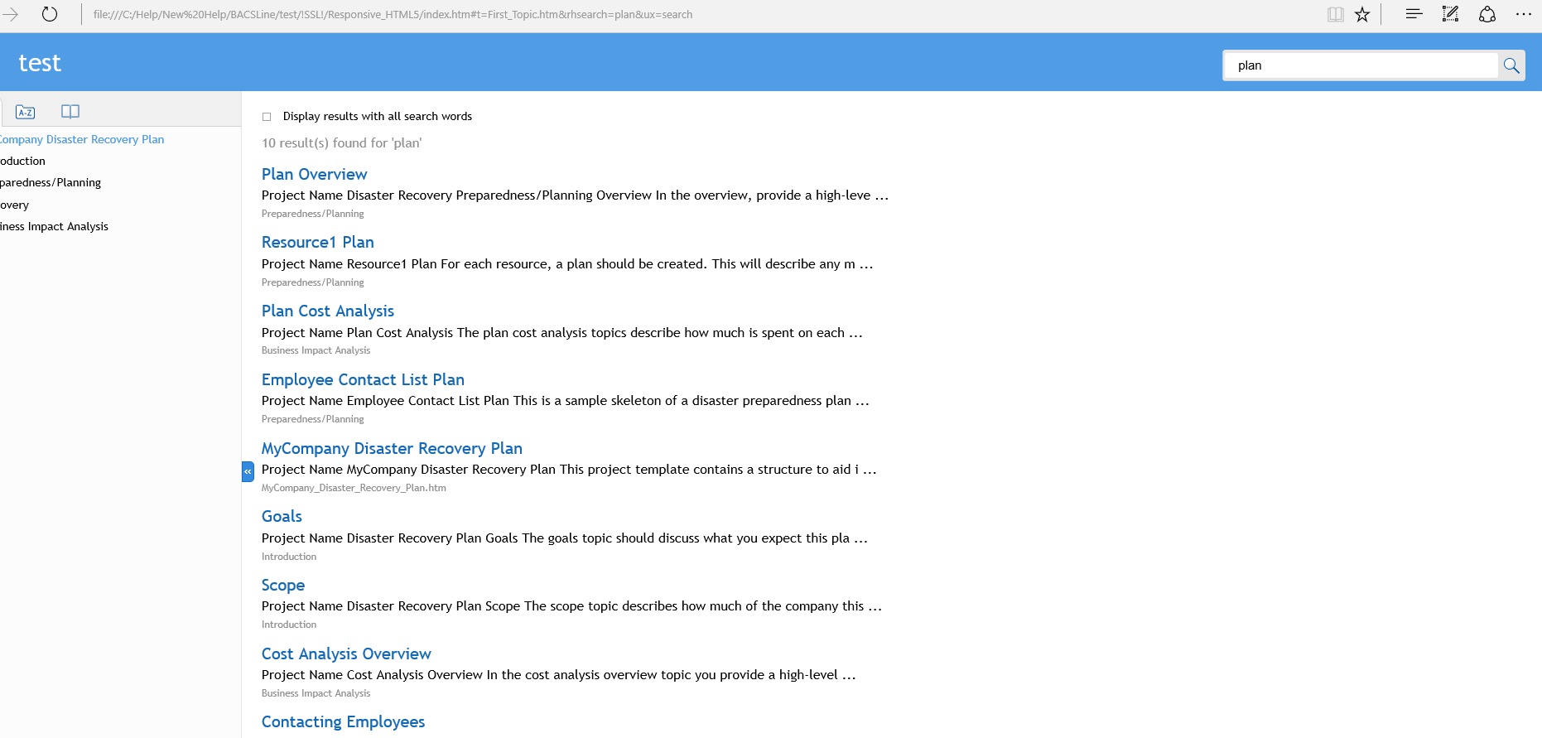
Task: Open the Scope search result
Action: point(283,585)
